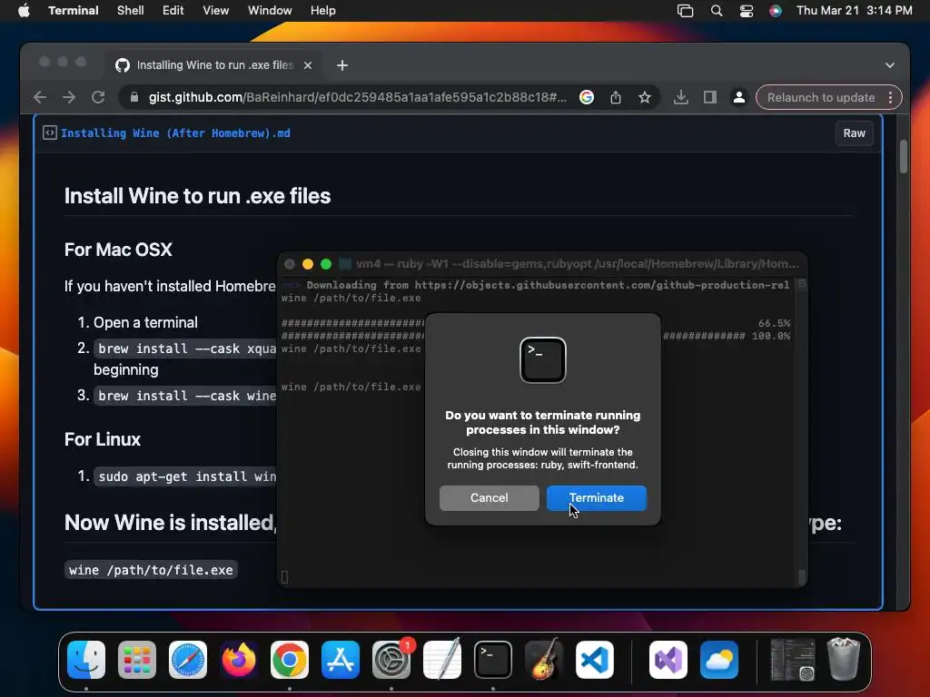Click the page scrollbar thumb in Chrome
The width and height of the screenshot is (930, 697).
click(x=904, y=156)
